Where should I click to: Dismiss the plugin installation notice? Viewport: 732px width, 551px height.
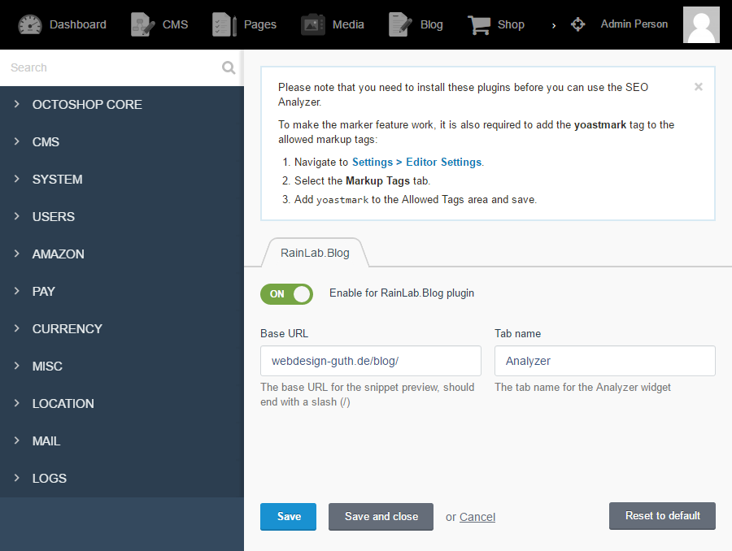(698, 86)
